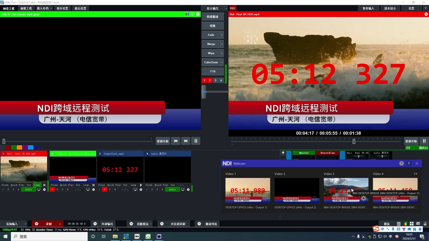Click the NDI Webcam help icon
The image size is (429, 241).
pos(401,163)
